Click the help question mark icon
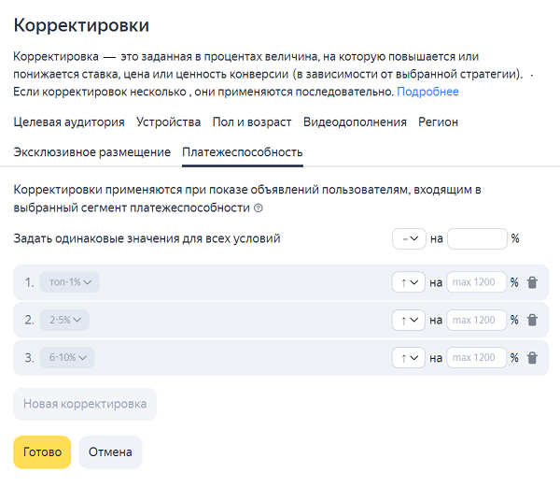Viewport: 560px width, 487px height. [x=259, y=208]
